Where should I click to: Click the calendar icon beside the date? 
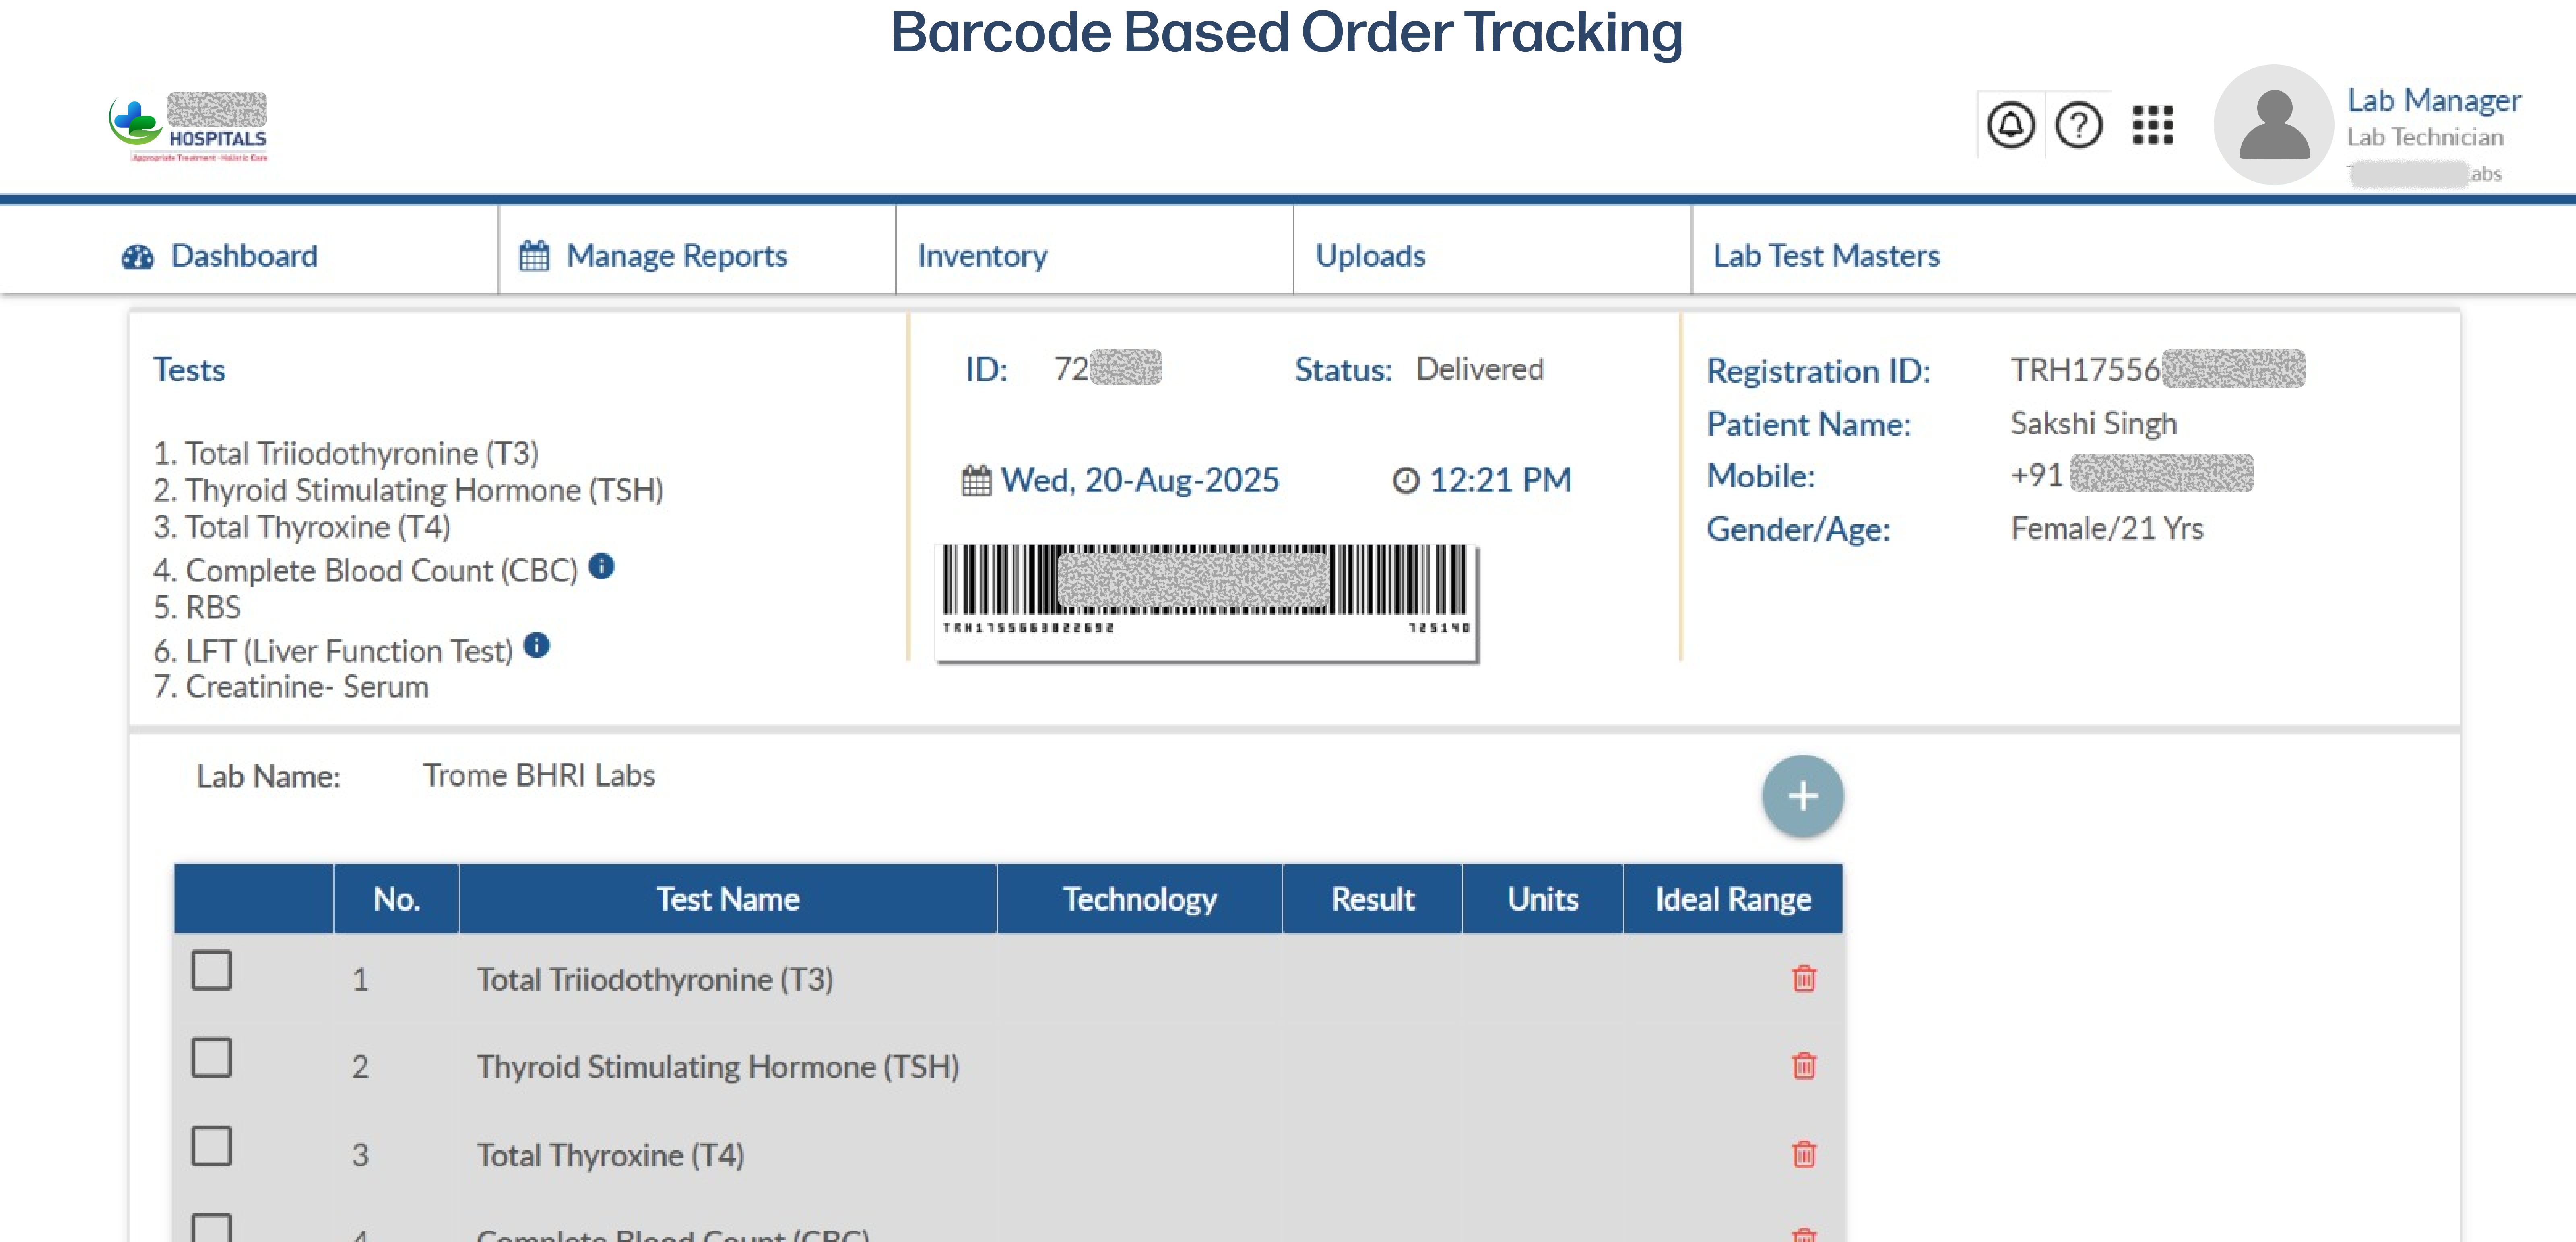pos(976,481)
